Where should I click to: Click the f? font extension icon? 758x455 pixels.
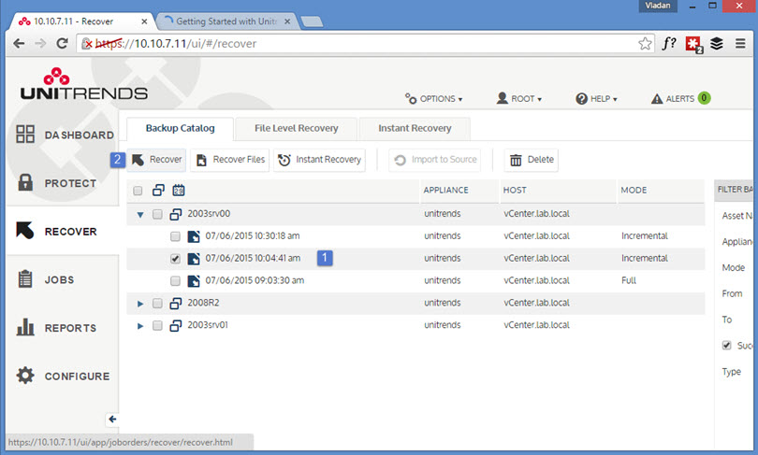pos(668,43)
